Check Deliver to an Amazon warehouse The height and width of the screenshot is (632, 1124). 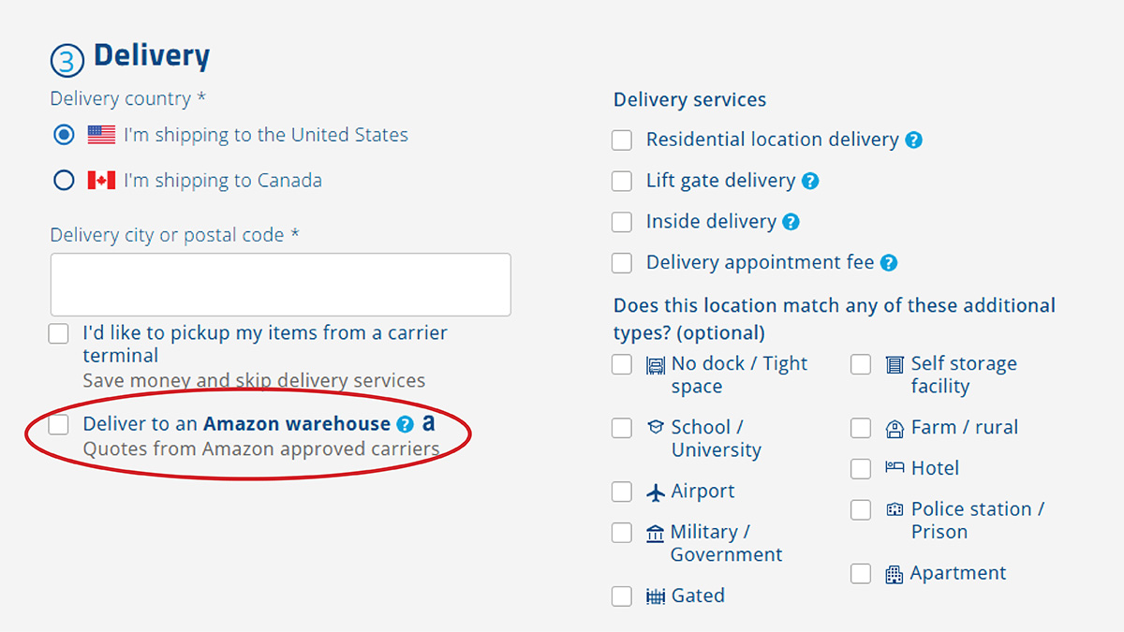(58, 424)
